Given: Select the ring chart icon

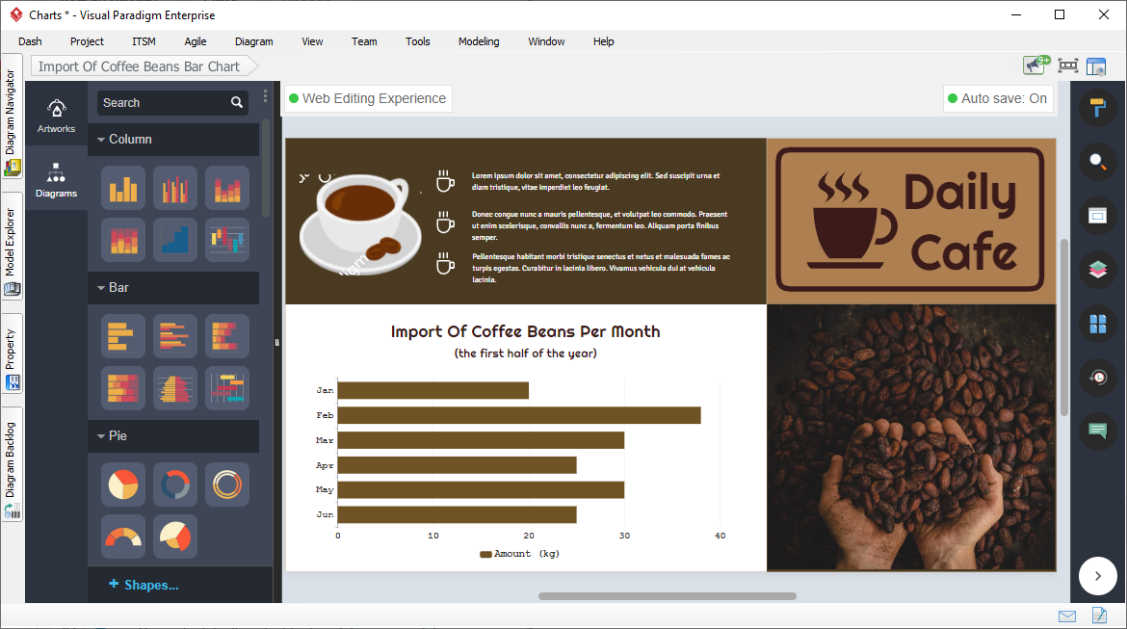Looking at the screenshot, I should point(227,485).
